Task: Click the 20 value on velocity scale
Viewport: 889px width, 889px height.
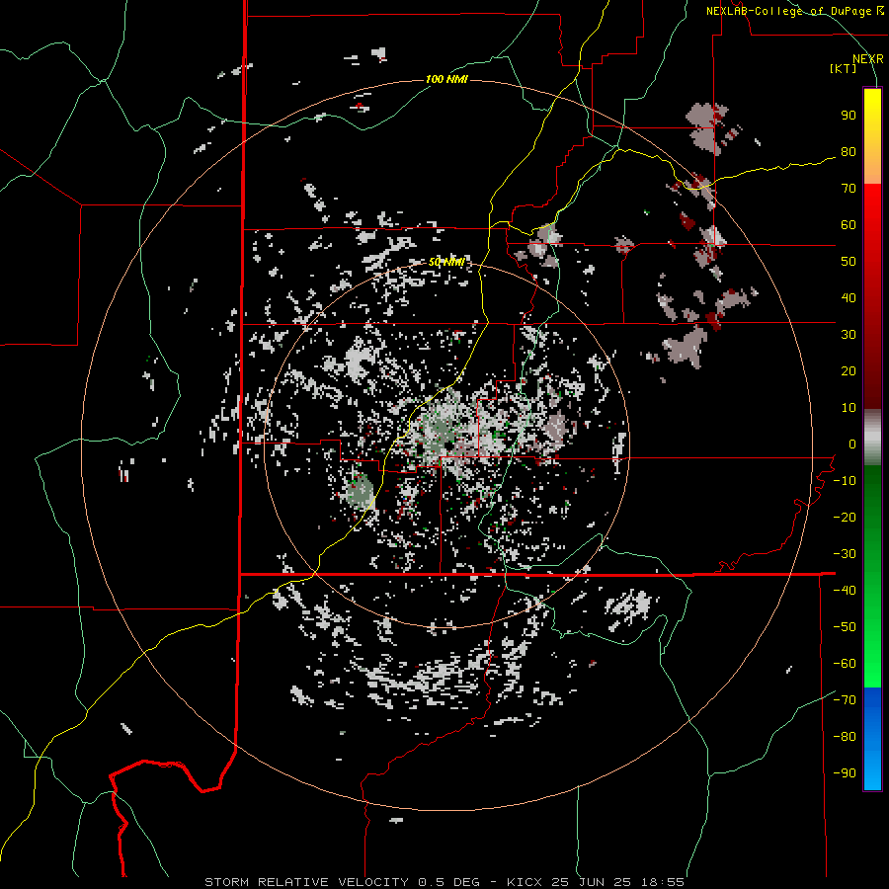Action: tap(849, 371)
